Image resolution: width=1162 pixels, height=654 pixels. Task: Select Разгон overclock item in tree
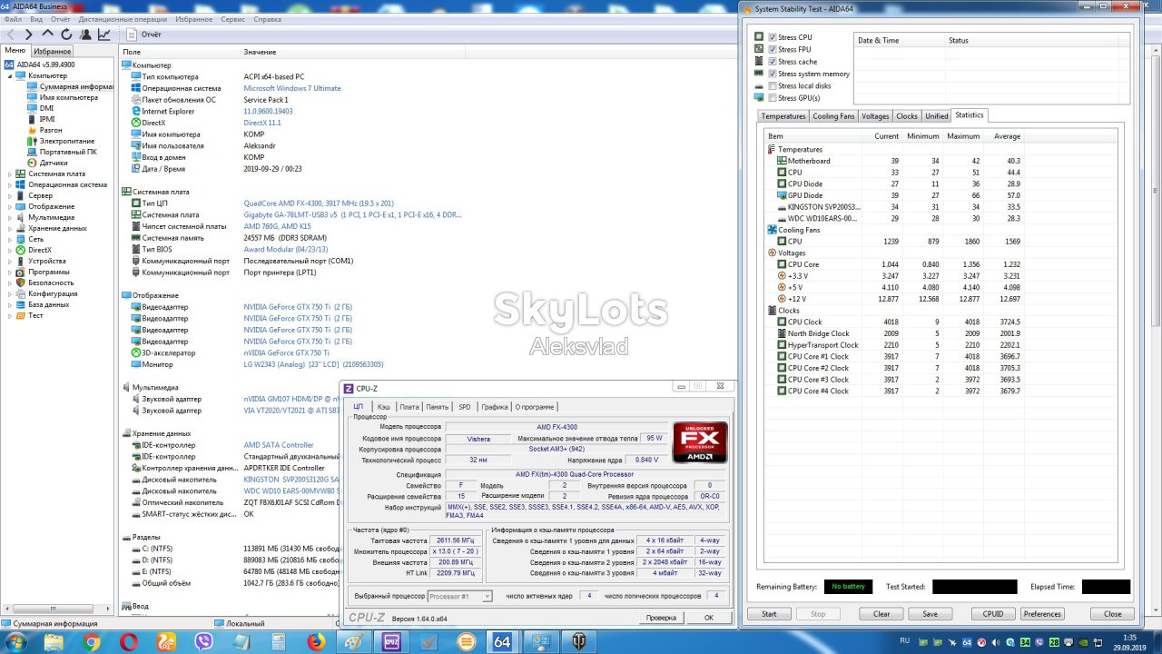(x=51, y=130)
